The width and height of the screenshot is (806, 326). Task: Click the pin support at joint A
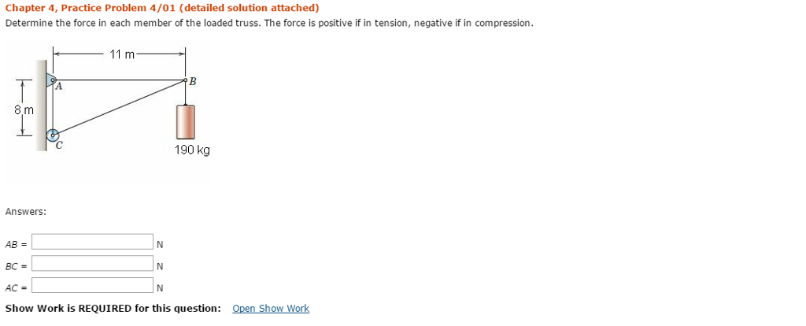50,80
